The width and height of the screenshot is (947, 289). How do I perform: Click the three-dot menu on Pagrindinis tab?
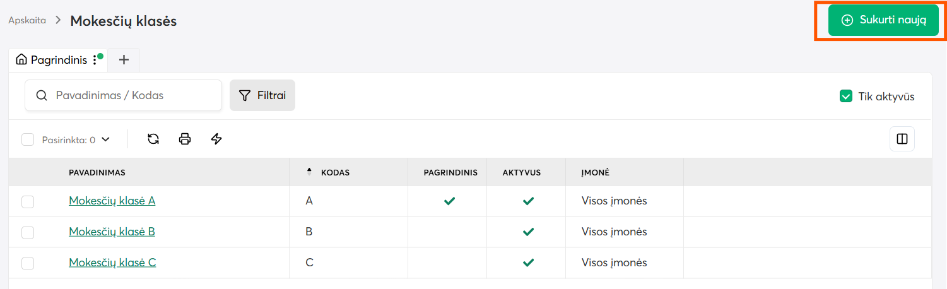[x=95, y=60]
